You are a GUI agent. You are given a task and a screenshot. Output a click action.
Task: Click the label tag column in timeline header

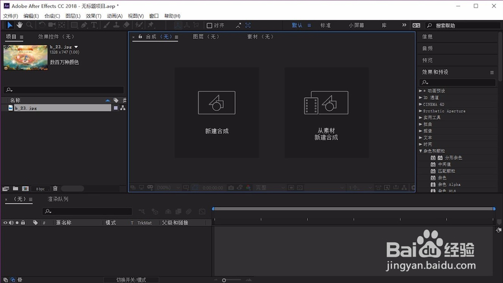click(35, 222)
